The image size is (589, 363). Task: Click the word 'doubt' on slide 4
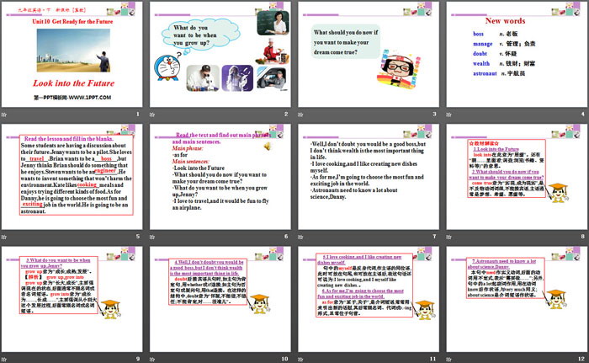pyautogui.click(x=480, y=53)
